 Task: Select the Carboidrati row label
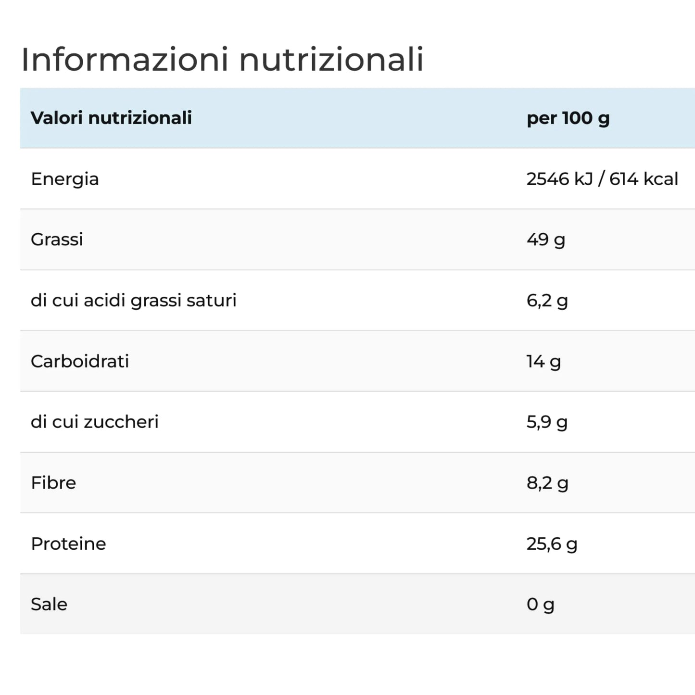pos(80,361)
